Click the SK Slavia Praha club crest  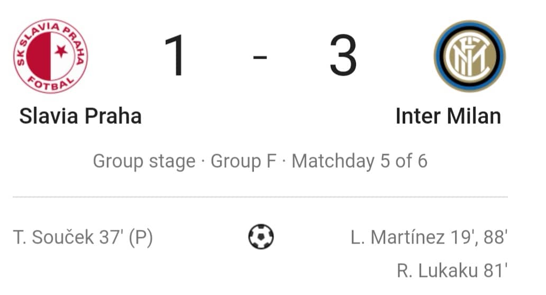[x=51, y=56]
